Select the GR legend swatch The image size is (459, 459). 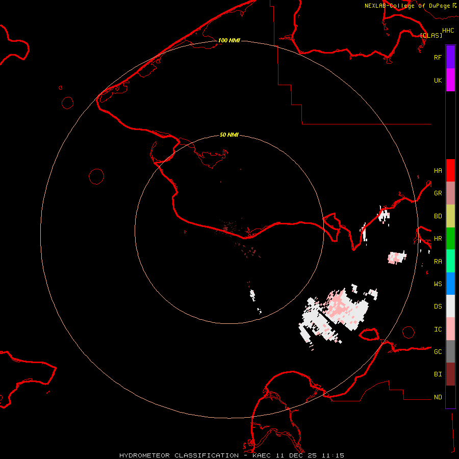(x=450, y=193)
